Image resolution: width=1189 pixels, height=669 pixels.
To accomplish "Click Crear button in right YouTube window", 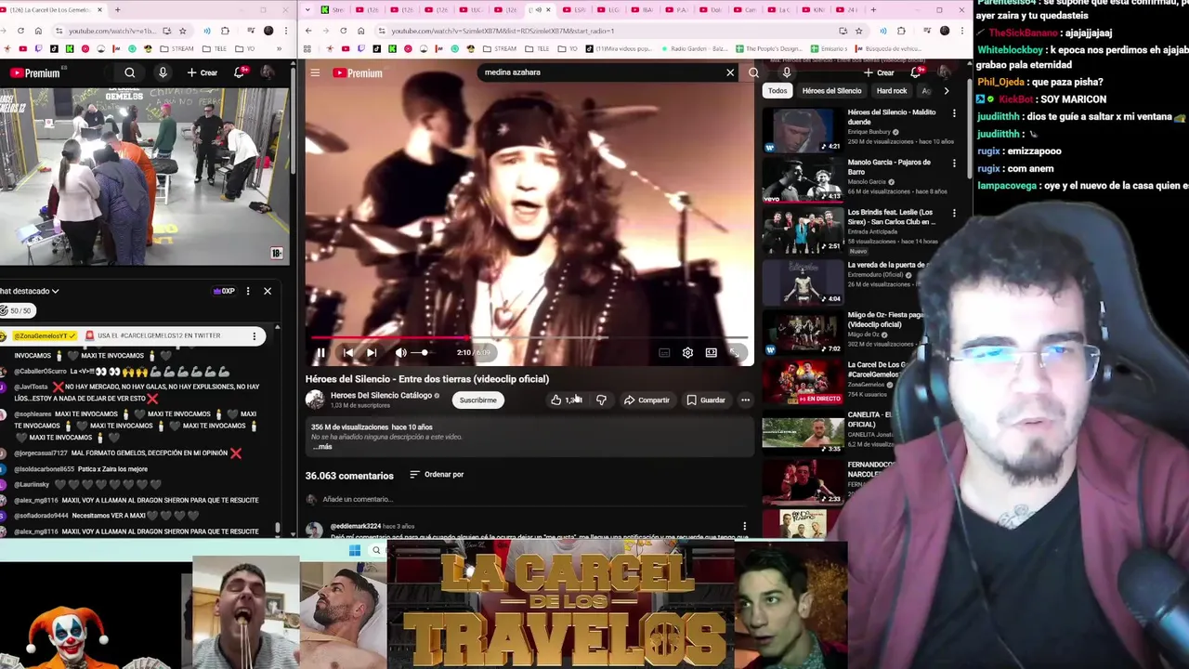I will coord(879,72).
